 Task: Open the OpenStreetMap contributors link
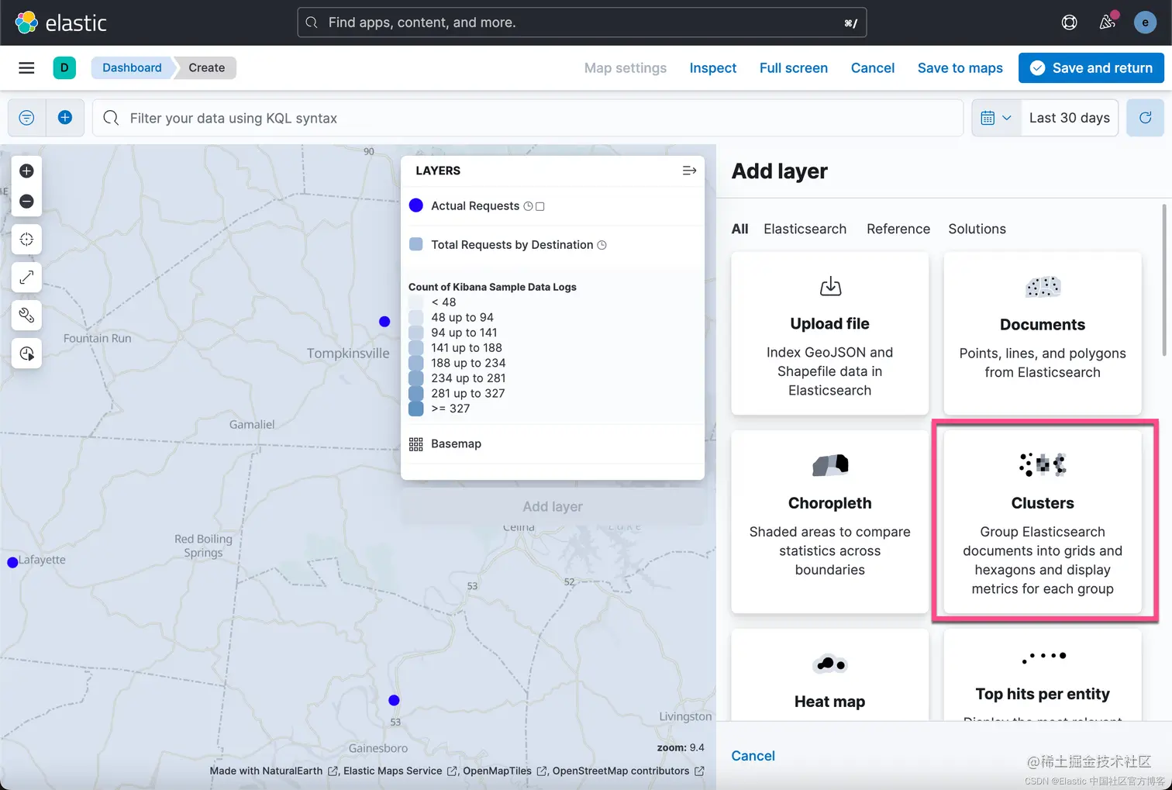point(628,771)
